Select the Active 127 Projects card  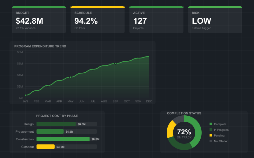click(156, 20)
